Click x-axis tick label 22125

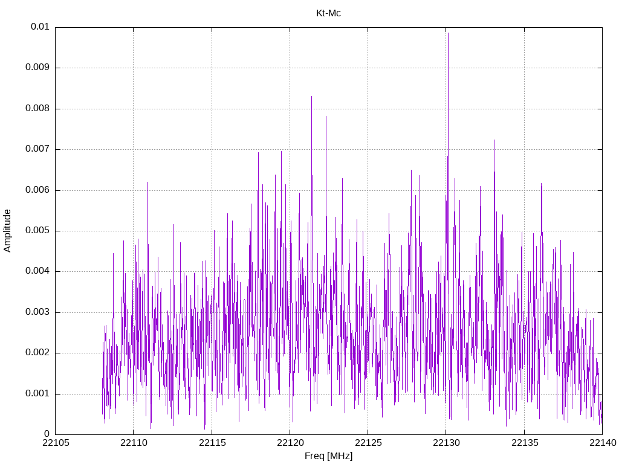click(x=368, y=443)
